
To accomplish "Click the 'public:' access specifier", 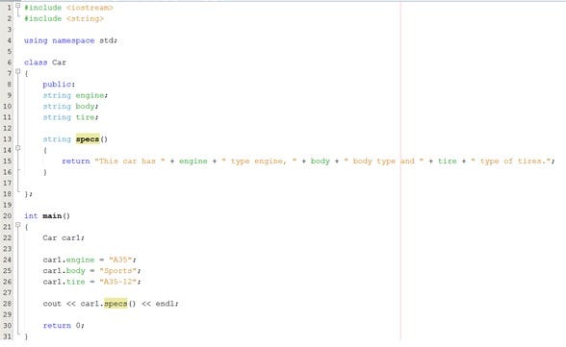I will pyautogui.click(x=59, y=85).
